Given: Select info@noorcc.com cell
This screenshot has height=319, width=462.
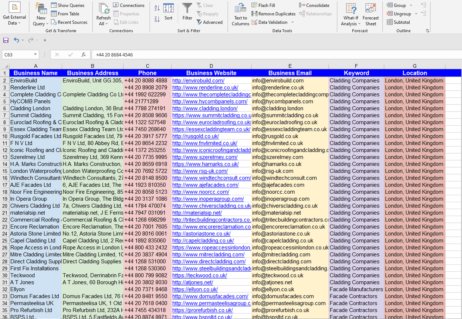Looking at the screenshot, I should click(290, 192).
